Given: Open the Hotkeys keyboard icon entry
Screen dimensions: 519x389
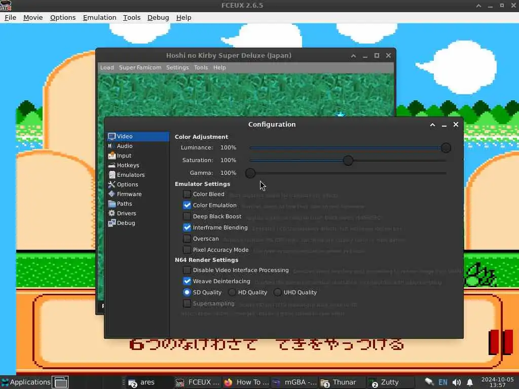Looking at the screenshot, I should pyautogui.click(x=112, y=165).
